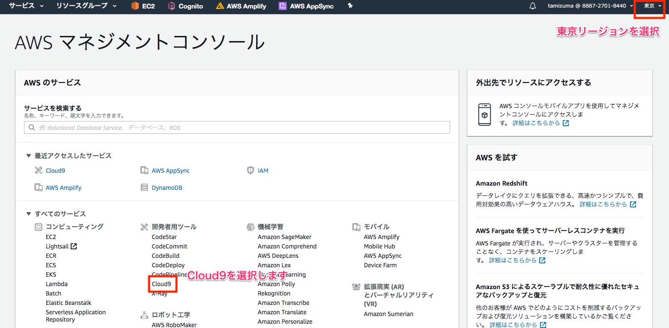Open the Cognito shortcut icon in navbar
Image resolution: width=669 pixels, height=328 pixels.
click(171, 6)
